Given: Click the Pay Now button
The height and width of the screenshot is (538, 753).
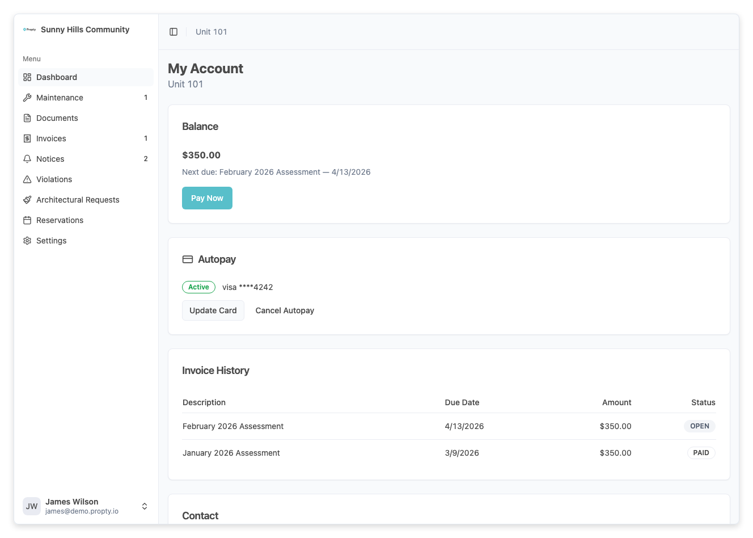Looking at the screenshot, I should point(207,197).
